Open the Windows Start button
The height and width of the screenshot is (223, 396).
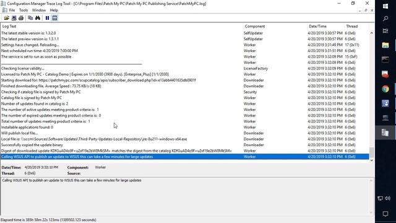pyautogui.click(x=385, y=6)
